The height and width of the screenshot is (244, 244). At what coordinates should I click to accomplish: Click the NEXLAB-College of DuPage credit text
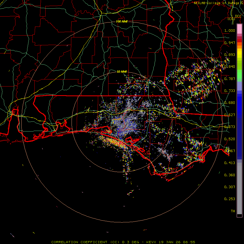219,3
